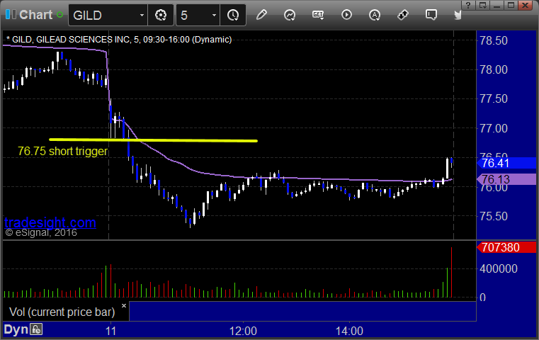Click the yellow short trigger line
539x340 pixels.
click(x=153, y=140)
